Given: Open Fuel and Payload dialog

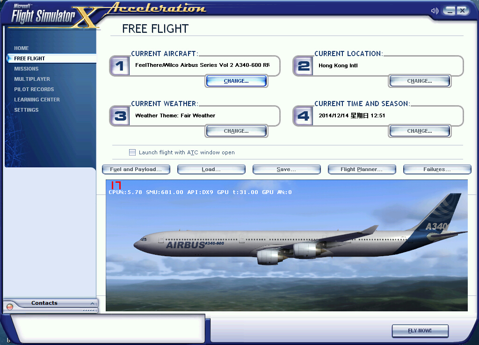Looking at the screenshot, I should pos(136,169).
